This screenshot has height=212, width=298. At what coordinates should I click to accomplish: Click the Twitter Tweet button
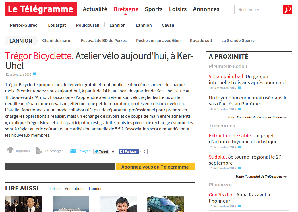pyautogui.click(x=101, y=151)
